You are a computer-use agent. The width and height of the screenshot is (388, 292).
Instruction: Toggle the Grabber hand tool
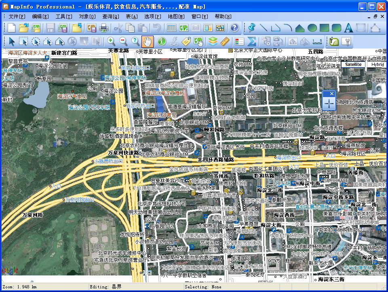(147, 41)
